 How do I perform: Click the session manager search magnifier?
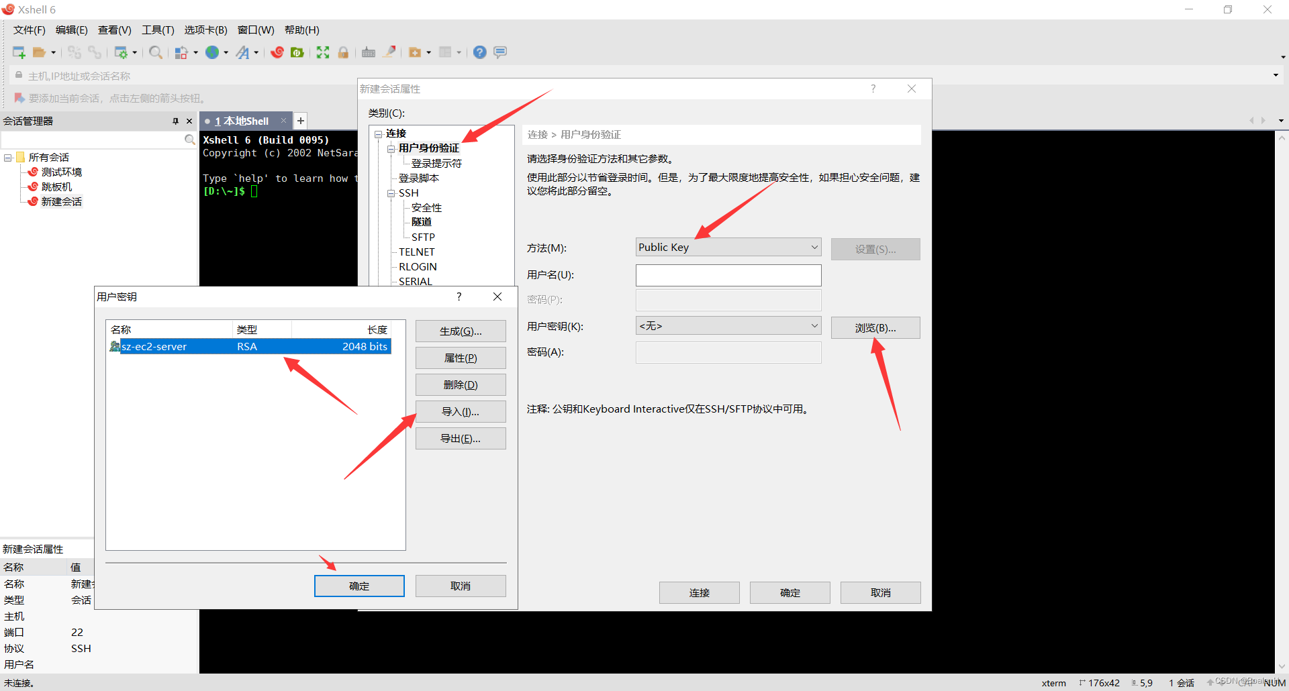[190, 140]
